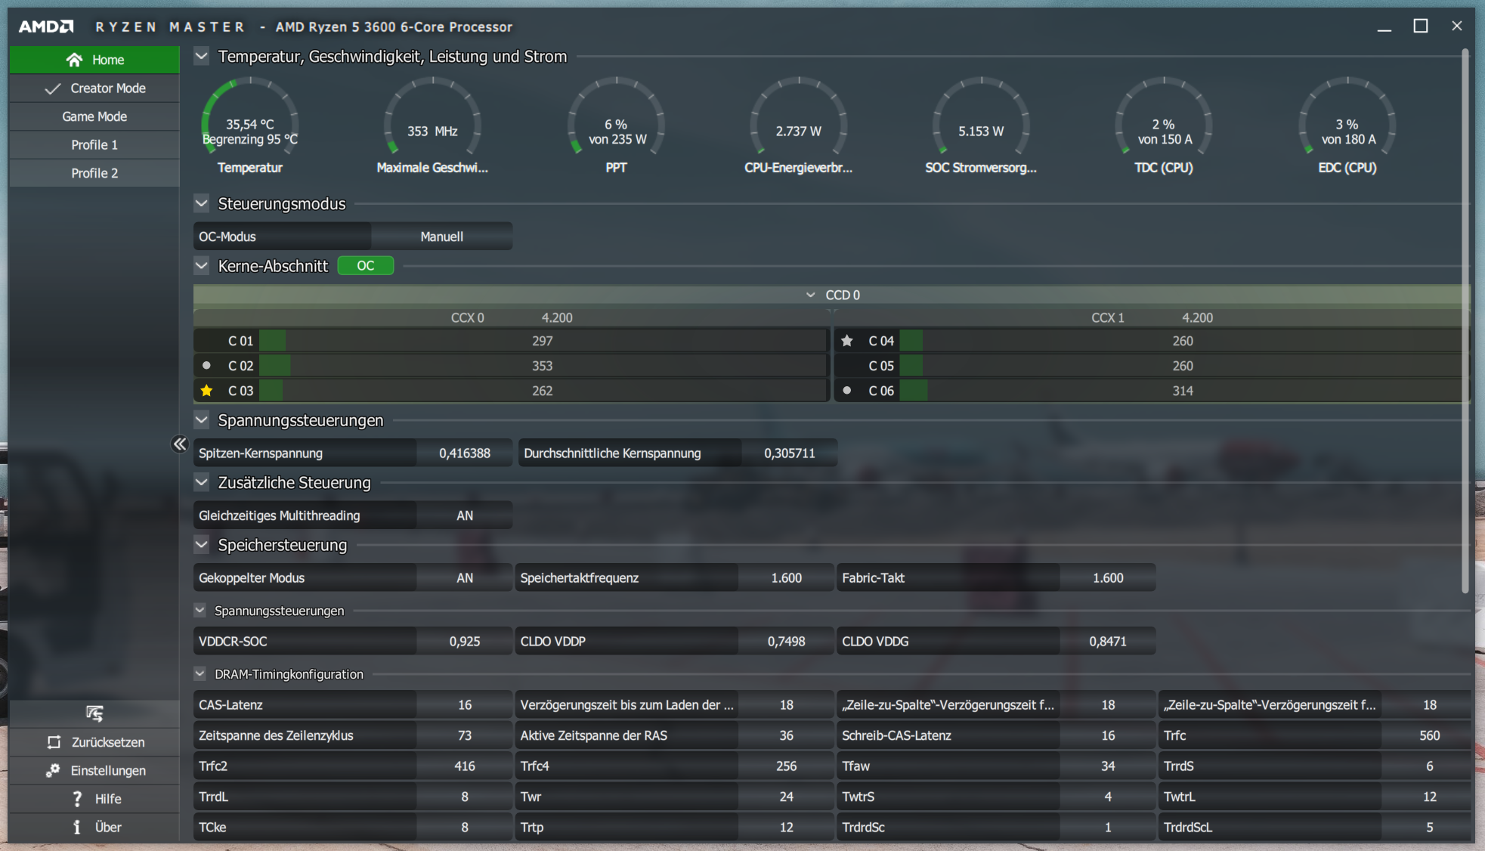Image resolution: width=1485 pixels, height=851 pixels.
Task: Collapse the Steuerungsmodus section
Action: click(202, 203)
